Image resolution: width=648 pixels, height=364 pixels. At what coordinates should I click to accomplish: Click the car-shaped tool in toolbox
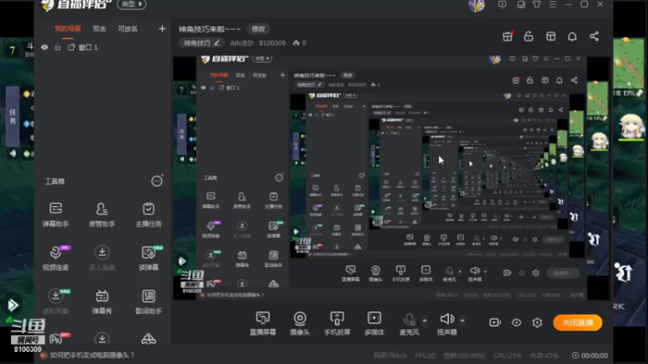[148, 339]
